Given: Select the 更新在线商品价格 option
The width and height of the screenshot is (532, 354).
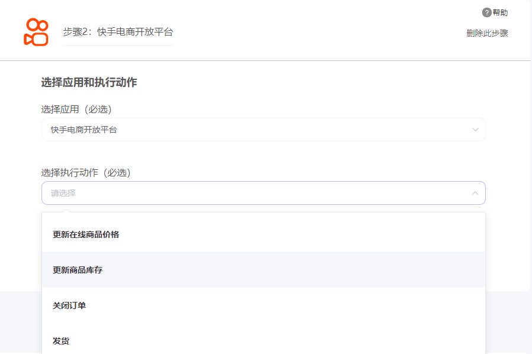Looking at the screenshot, I should (264, 234).
